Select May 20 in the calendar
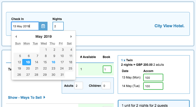This screenshot has width=196, height=107. [x=28, y=68]
